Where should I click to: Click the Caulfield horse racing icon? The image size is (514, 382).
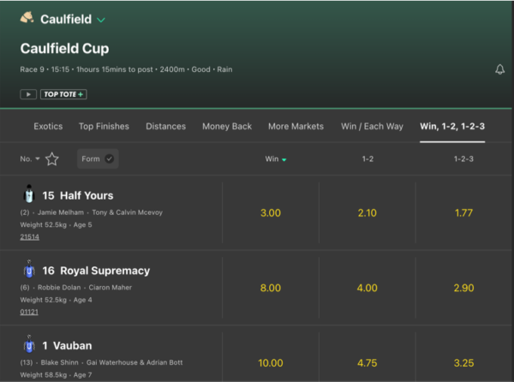27,18
